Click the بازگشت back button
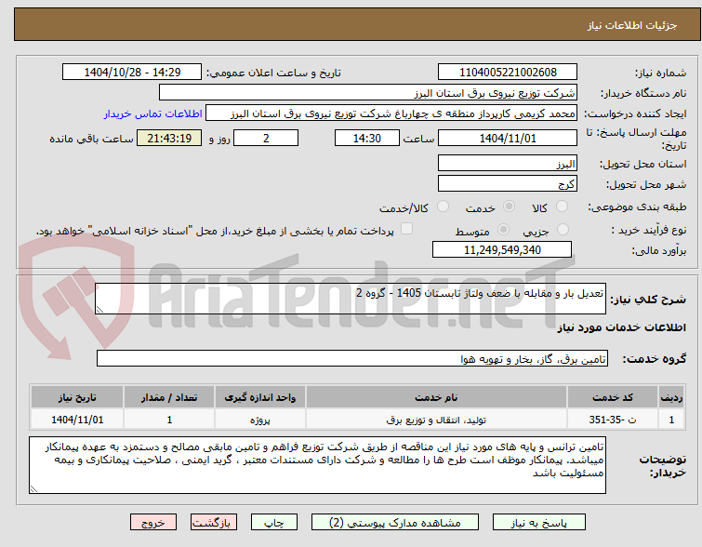702x547 pixels. coord(214,523)
